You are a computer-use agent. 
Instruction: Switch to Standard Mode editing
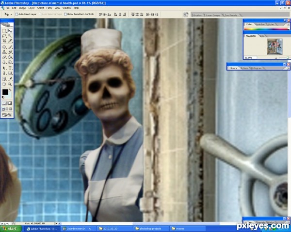4,103
